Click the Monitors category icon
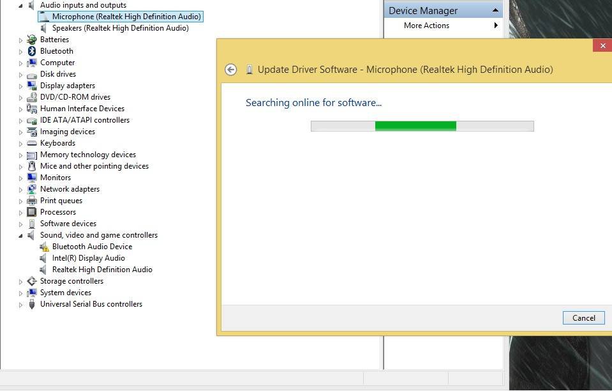The width and height of the screenshot is (612, 391). tap(32, 178)
